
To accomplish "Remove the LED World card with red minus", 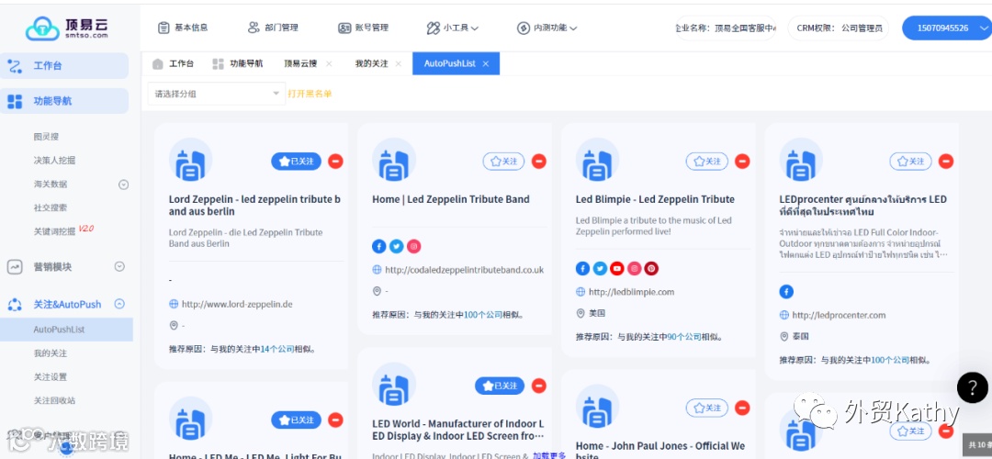I will coord(539,386).
